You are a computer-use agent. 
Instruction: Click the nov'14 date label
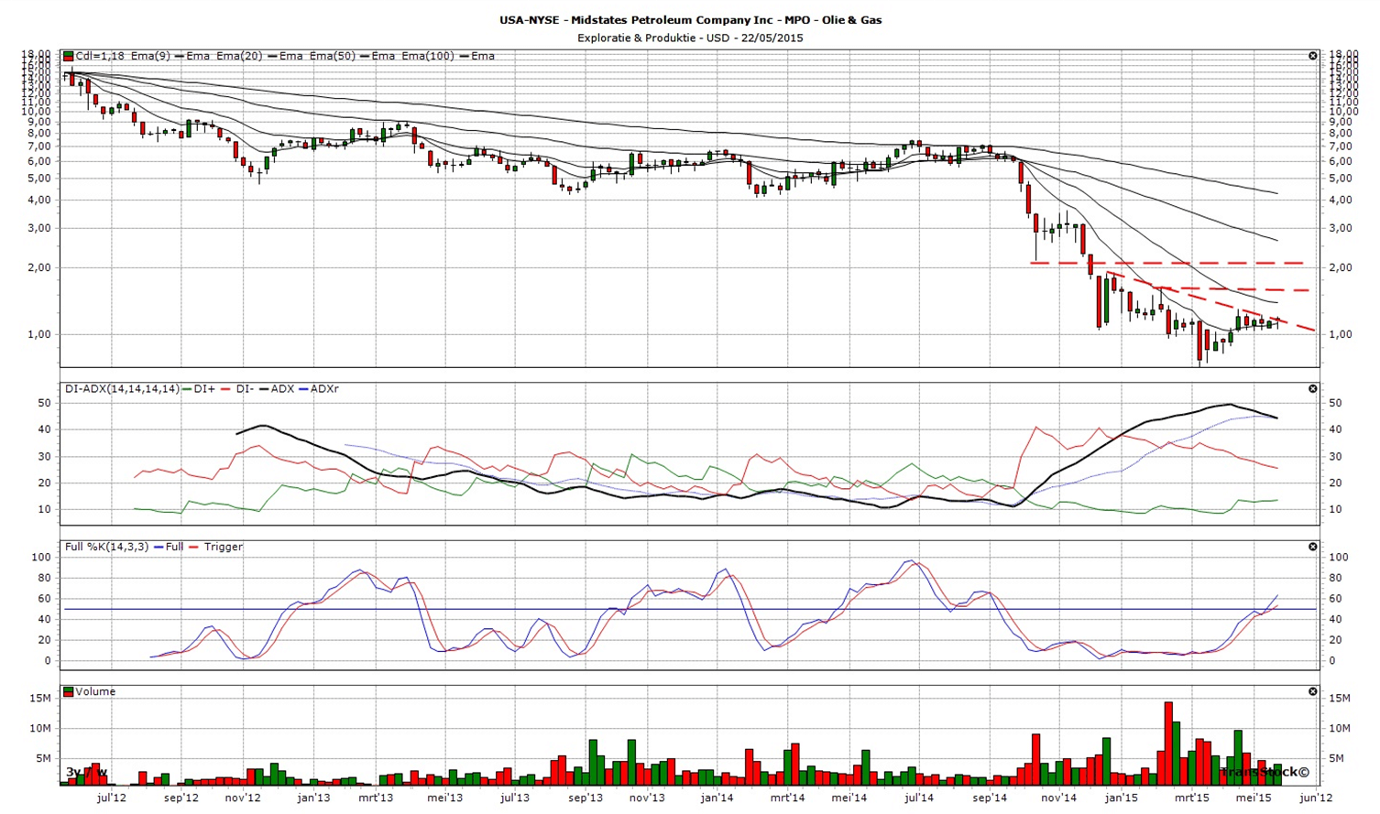click(1058, 798)
